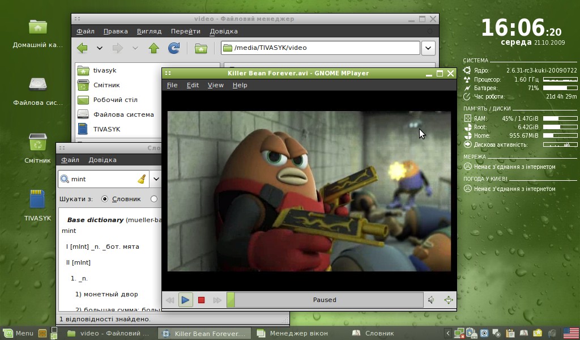Image resolution: width=580 pixels, height=340 pixels.
Task: Open Домашній каталог desktop icon
Action: pyautogui.click(x=38, y=33)
